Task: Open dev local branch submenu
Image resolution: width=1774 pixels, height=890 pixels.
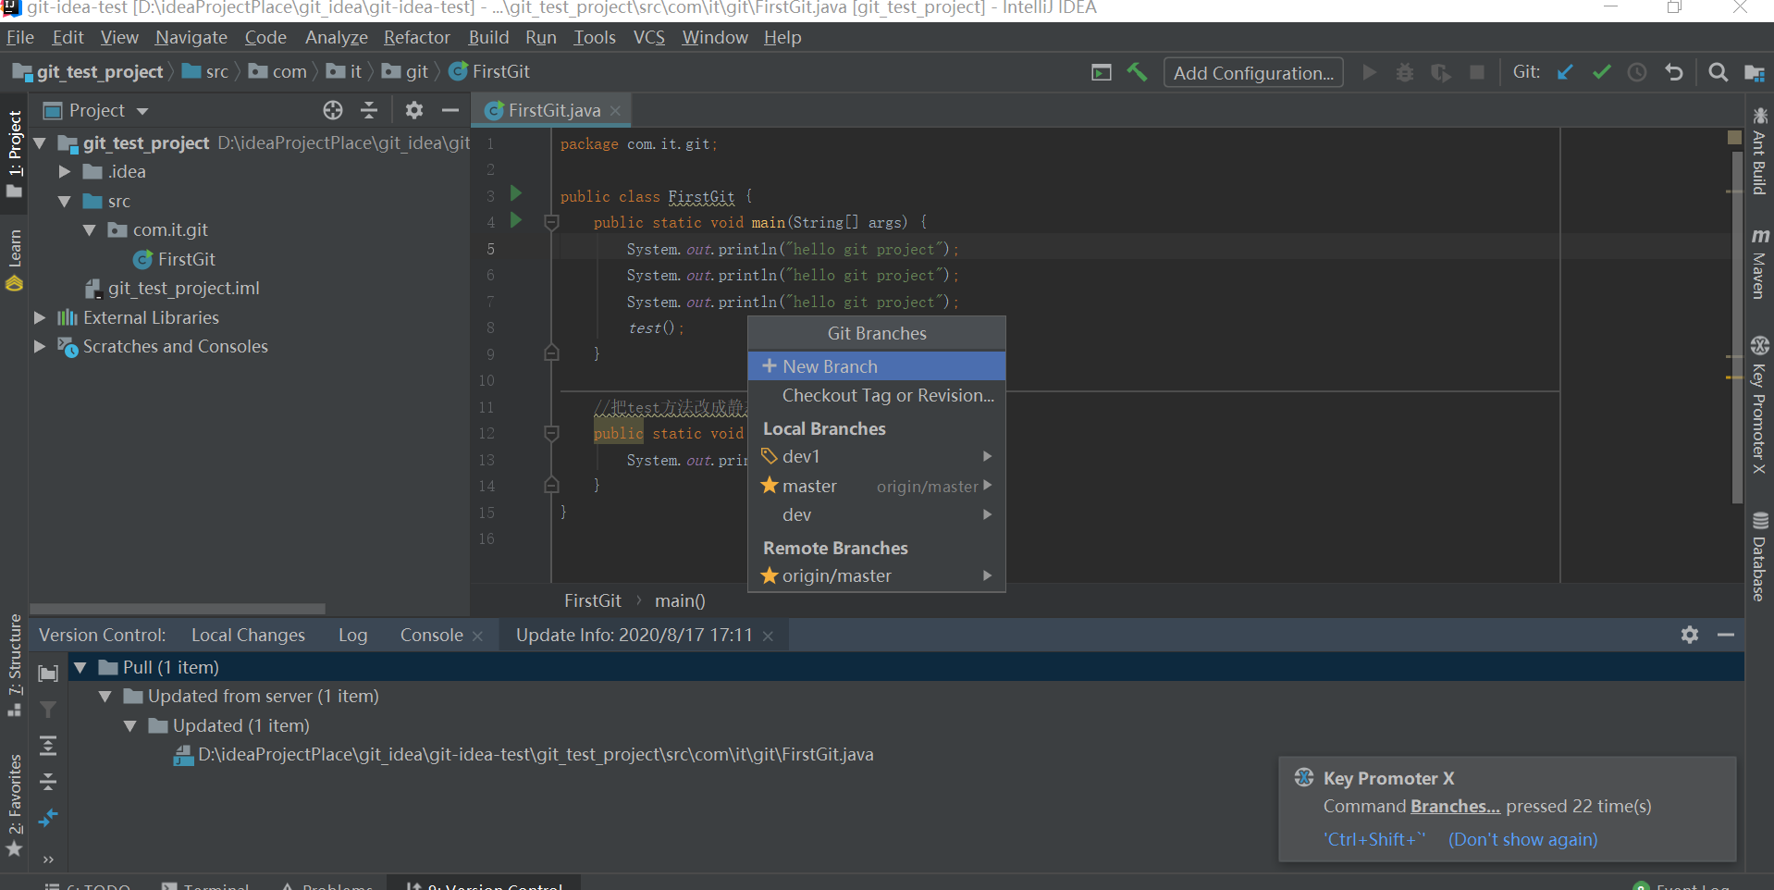Action: pos(876,514)
